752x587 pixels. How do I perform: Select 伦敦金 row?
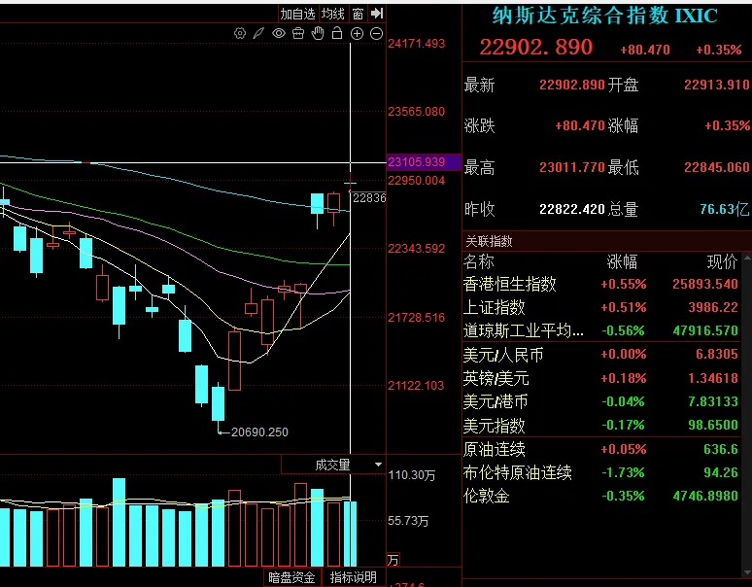tap(601, 496)
